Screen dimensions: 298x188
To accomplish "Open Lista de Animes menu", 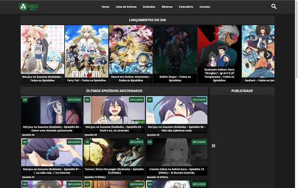I will click(x=126, y=7).
